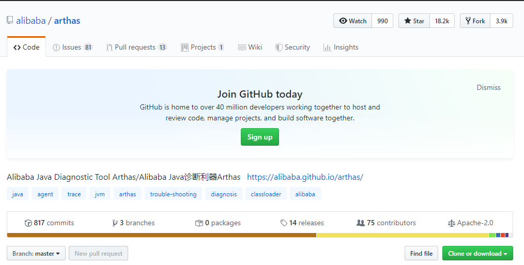Star the arthas repository

414,21
